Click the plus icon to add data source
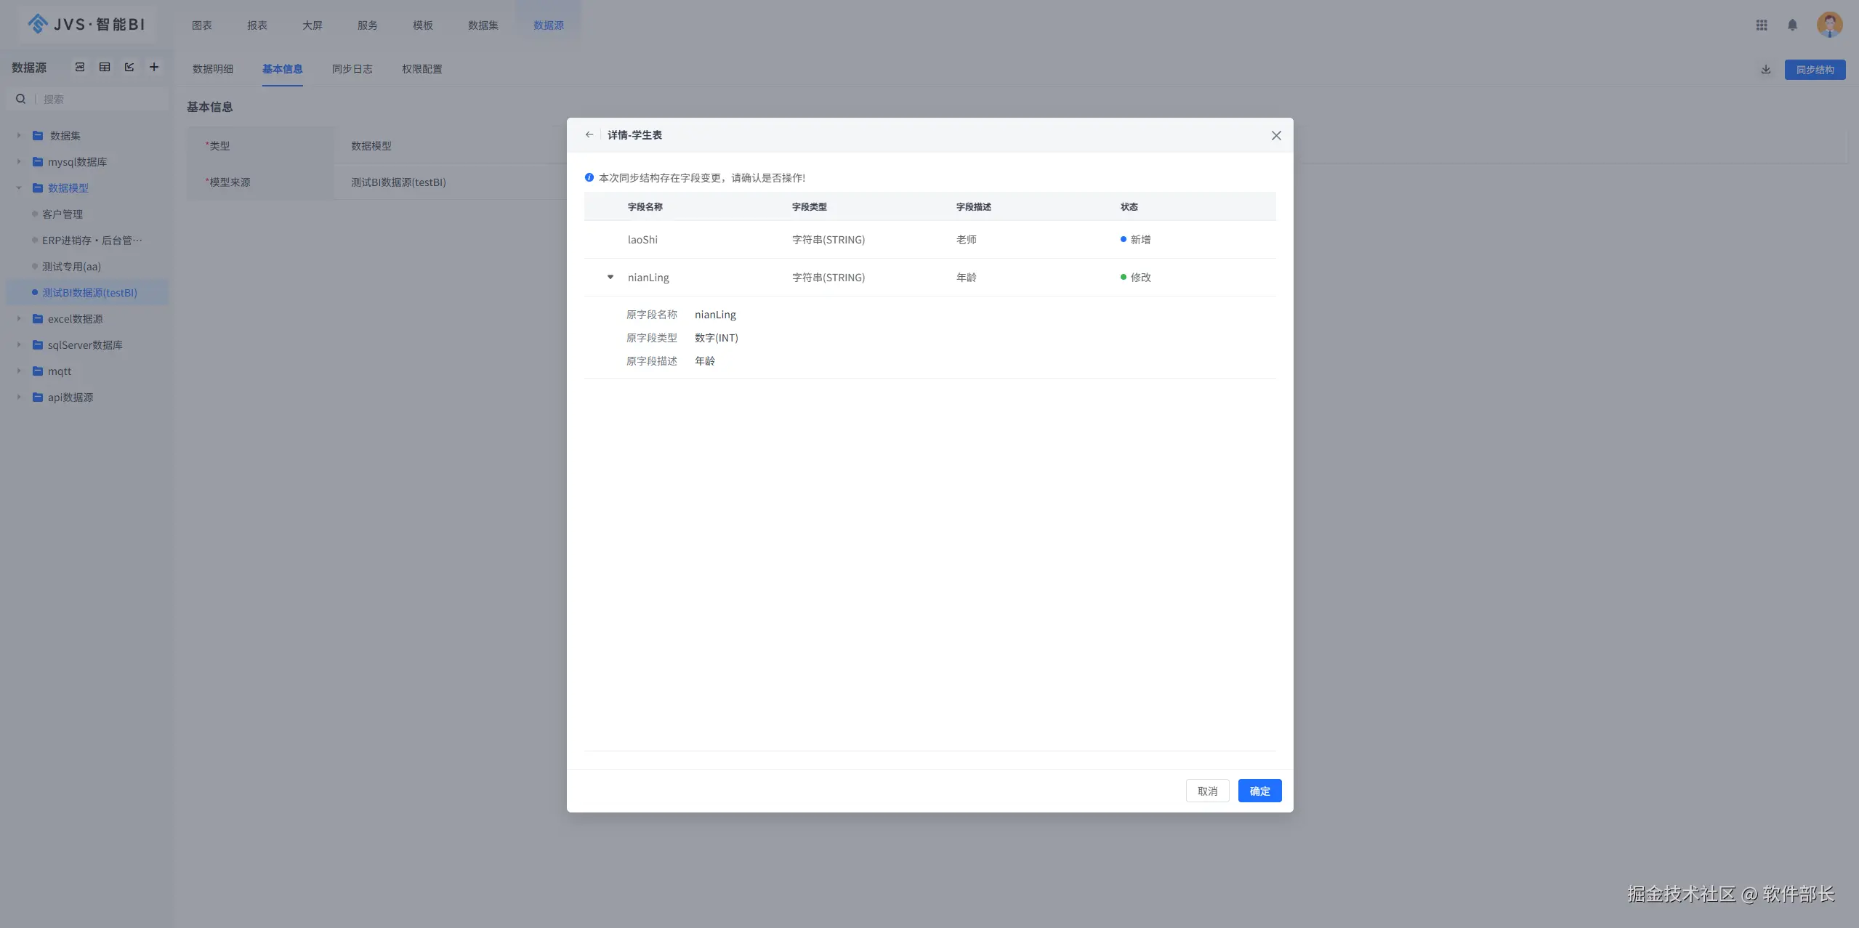The height and width of the screenshot is (928, 1859). click(x=154, y=67)
